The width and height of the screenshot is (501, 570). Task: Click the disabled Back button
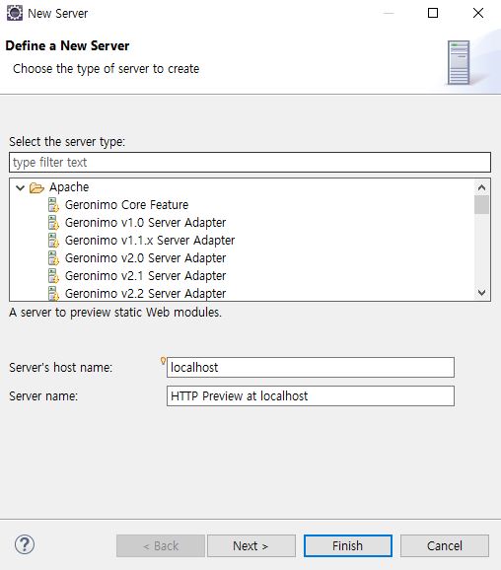click(x=161, y=545)
